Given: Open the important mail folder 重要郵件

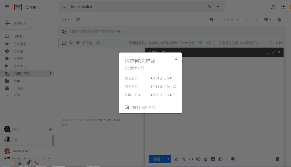Looking at the screenshot, I should tap(27, 59).
